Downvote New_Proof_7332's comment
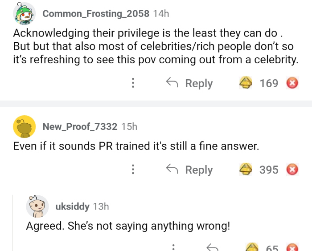The image size is (312, 251). [292, 170]
